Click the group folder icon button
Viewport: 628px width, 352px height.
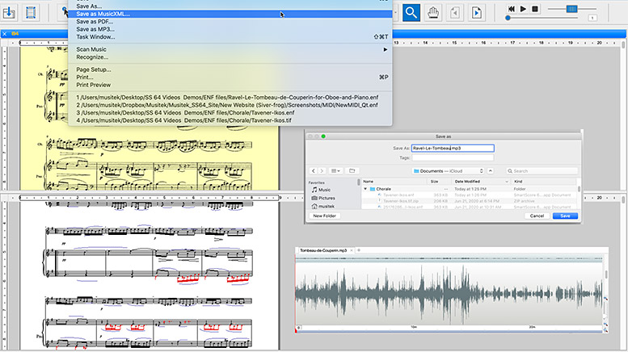[352, 171]
